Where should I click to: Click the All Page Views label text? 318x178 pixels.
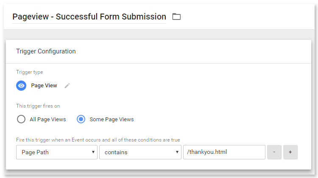48,120
